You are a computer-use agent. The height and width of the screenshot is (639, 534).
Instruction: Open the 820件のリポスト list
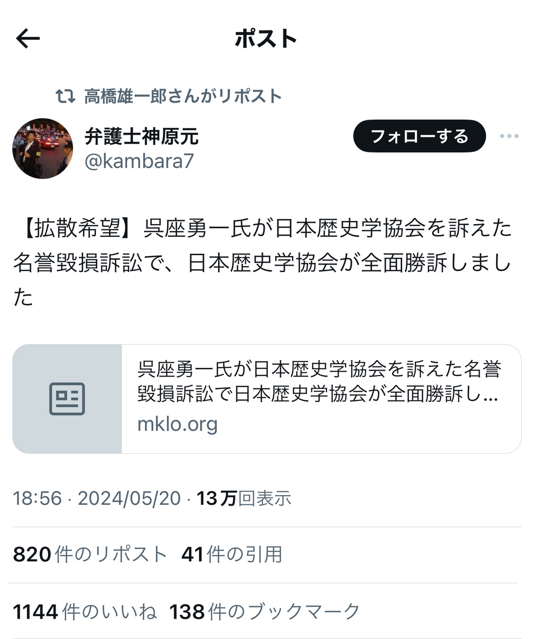tap(90, 555)
